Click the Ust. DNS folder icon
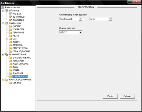Viewport: 142px width, 112px height. (x=10, y=83)
